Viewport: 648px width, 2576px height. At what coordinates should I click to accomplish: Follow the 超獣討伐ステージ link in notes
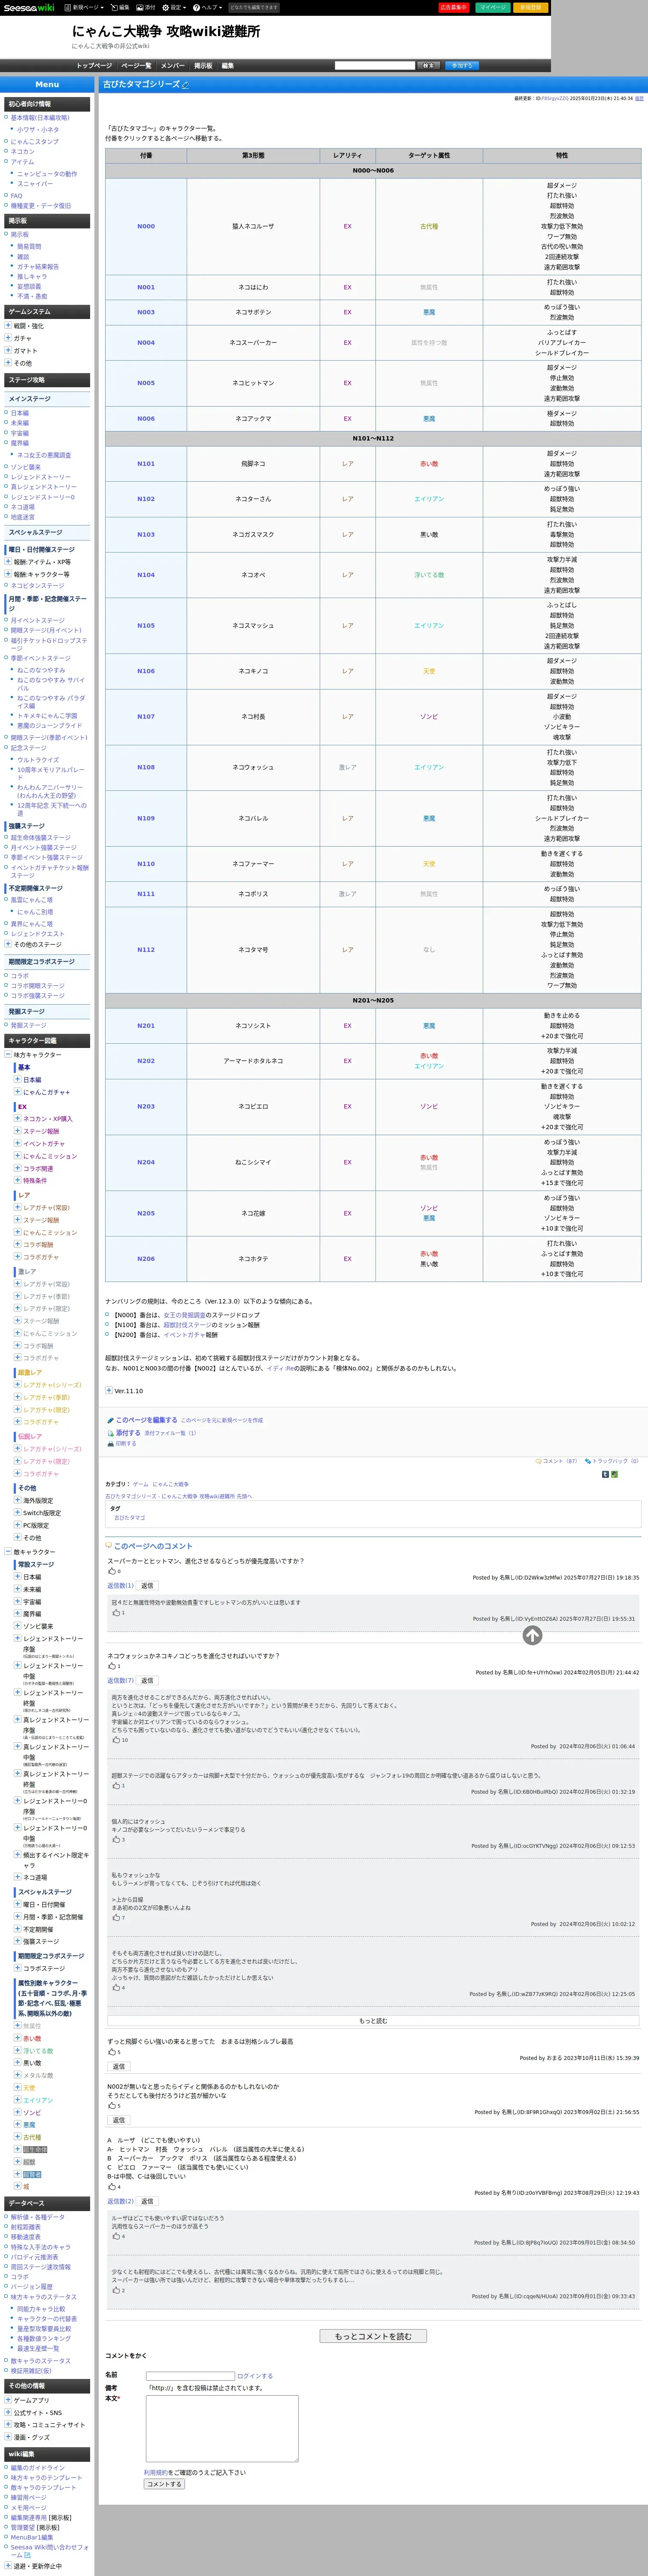(187, 1325)
